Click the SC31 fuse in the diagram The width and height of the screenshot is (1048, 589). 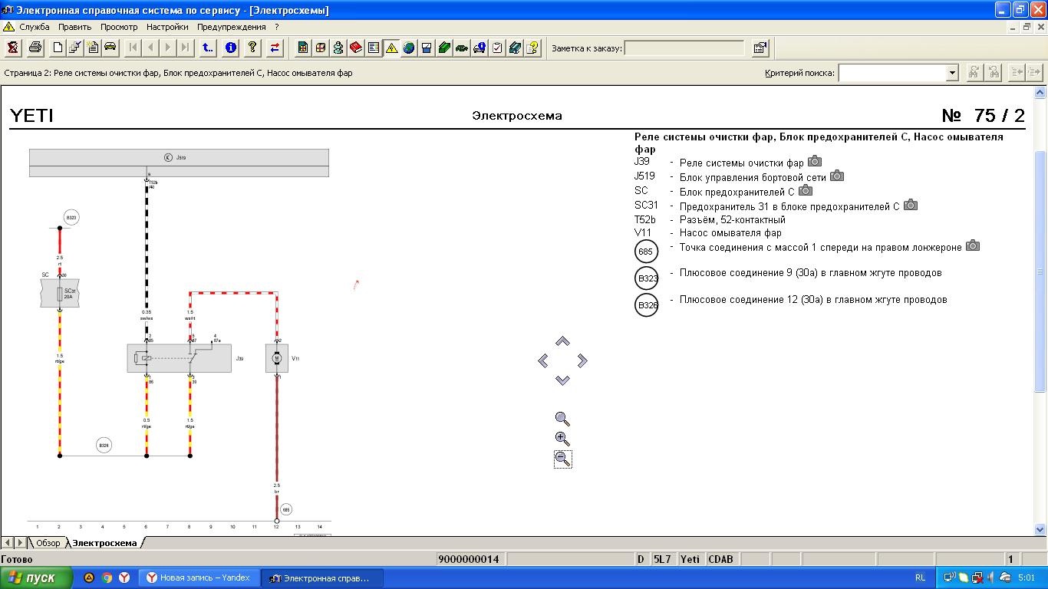[x=60, y=294]
